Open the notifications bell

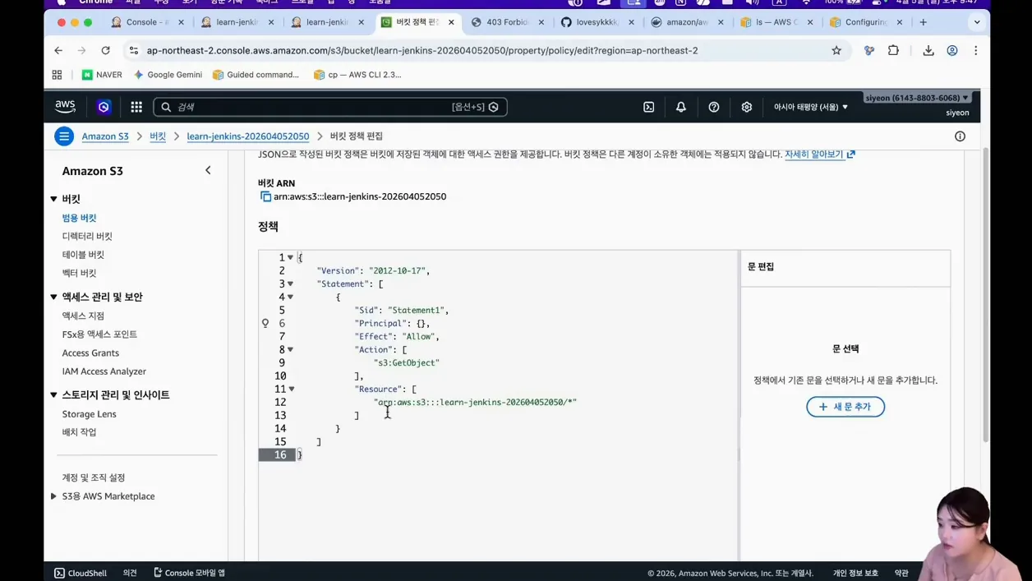[x=681, y=107]
